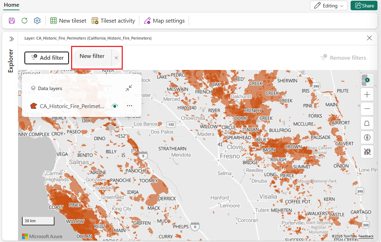Toggle visibility of CA_Historic_Fire_Perimeters layer

(115, 106)
